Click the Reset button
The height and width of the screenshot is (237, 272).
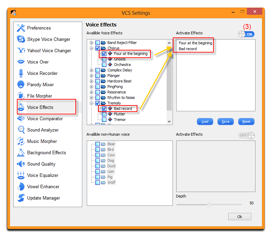[246, 122]
